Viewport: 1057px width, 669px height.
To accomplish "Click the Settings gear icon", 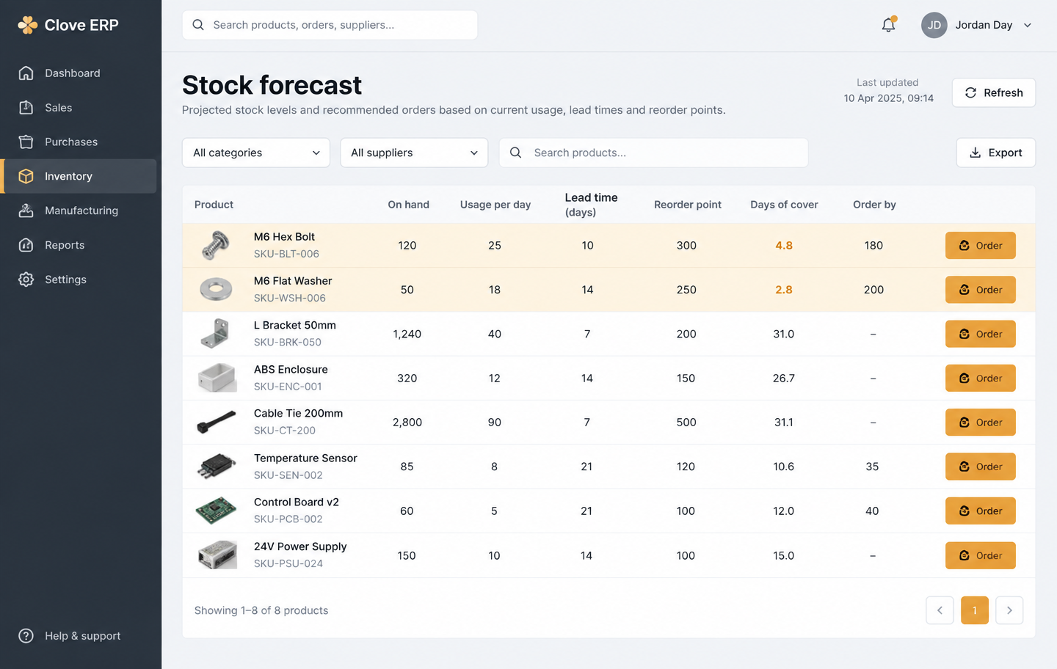I will click(26, 279).
